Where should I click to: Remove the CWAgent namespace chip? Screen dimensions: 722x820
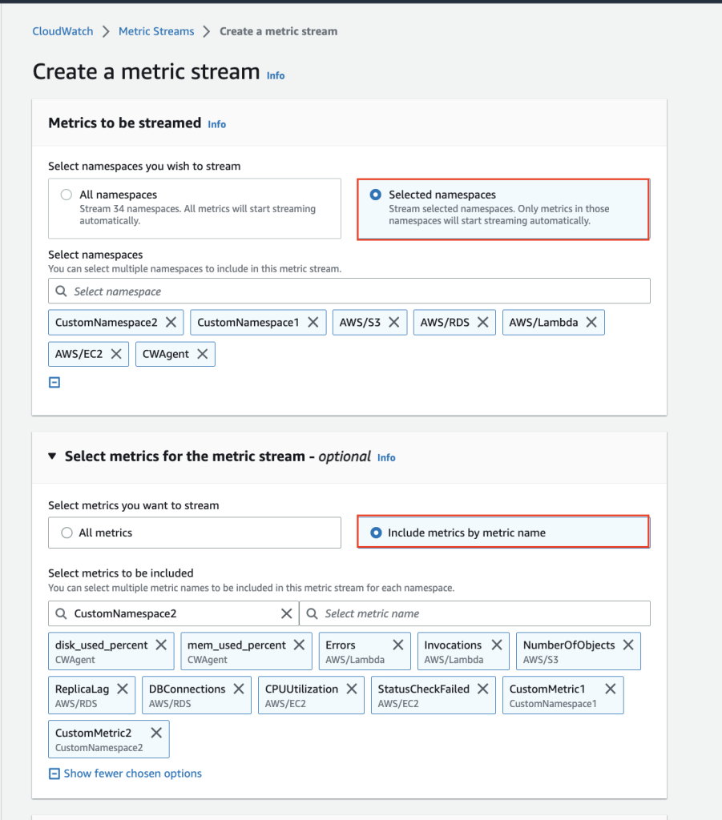click(x=201, y=353)
